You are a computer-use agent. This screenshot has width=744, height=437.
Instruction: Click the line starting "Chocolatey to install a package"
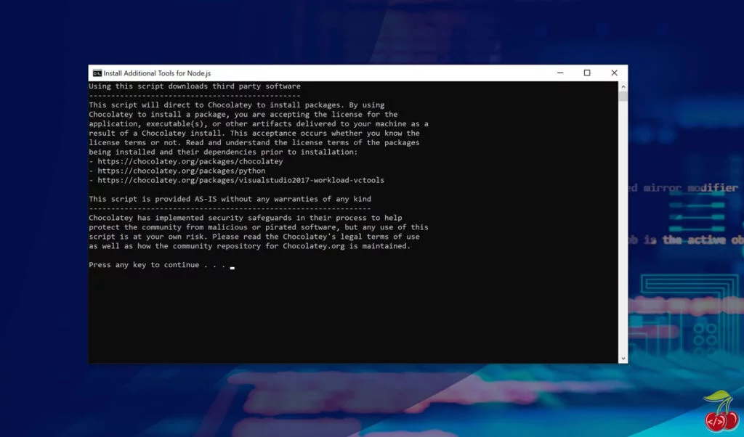243,114
